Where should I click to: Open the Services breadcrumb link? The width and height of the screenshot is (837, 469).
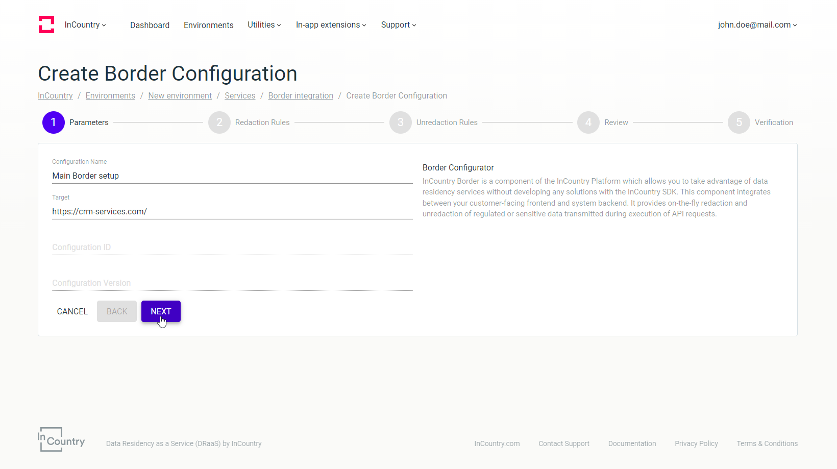coord(240,96)
